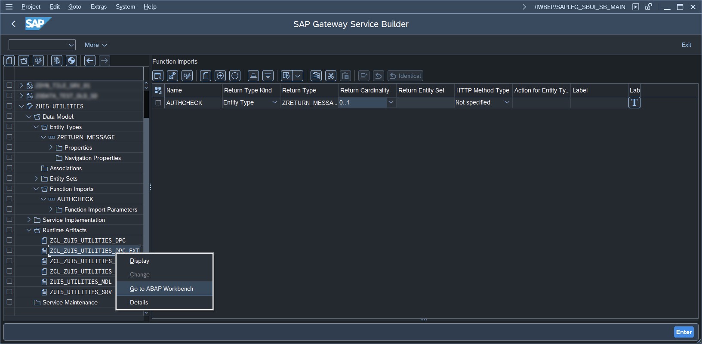
Task: Open the HTTP Method Type dropdown
Action: [x=507, y=102]
